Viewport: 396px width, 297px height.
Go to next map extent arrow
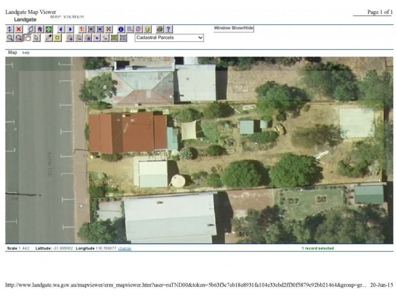(70, 29)
